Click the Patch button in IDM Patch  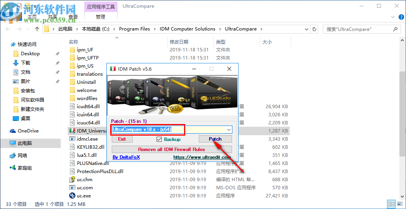215,139
